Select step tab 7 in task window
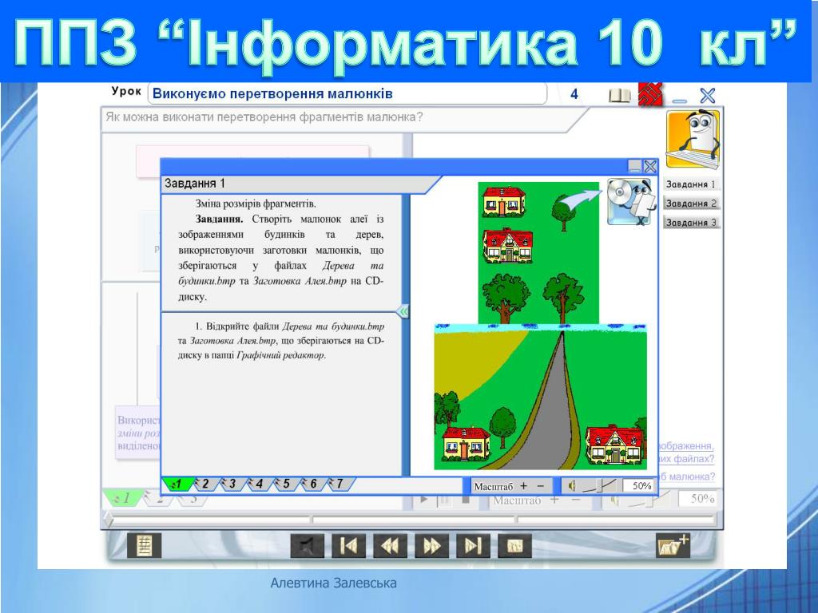The width and height of the screenshot is (818, 613). tap(340, 484)
